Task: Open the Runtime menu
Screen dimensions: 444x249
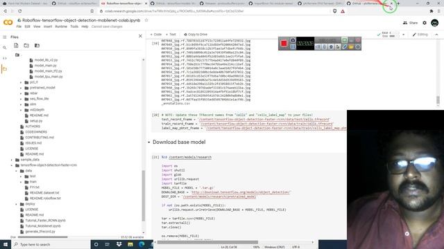Action: (x=61, y=26)
